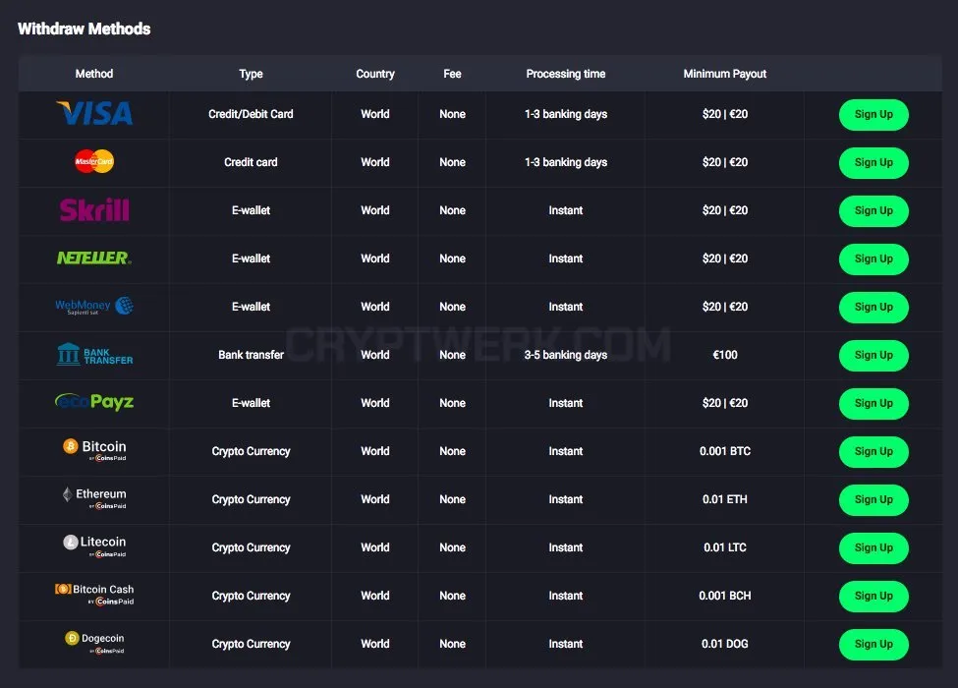Select the Litecoin logo
This screenshot has height=688, width=958.
94,546
